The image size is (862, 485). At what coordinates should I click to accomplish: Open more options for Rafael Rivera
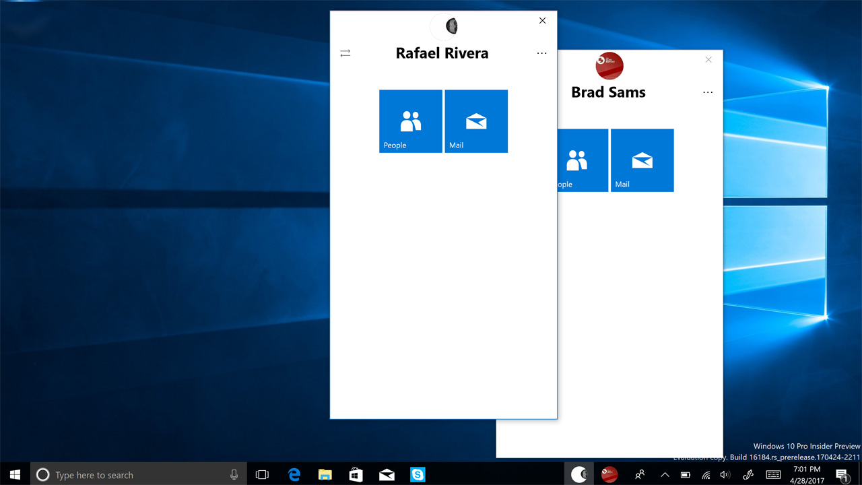tap(541, 53)
